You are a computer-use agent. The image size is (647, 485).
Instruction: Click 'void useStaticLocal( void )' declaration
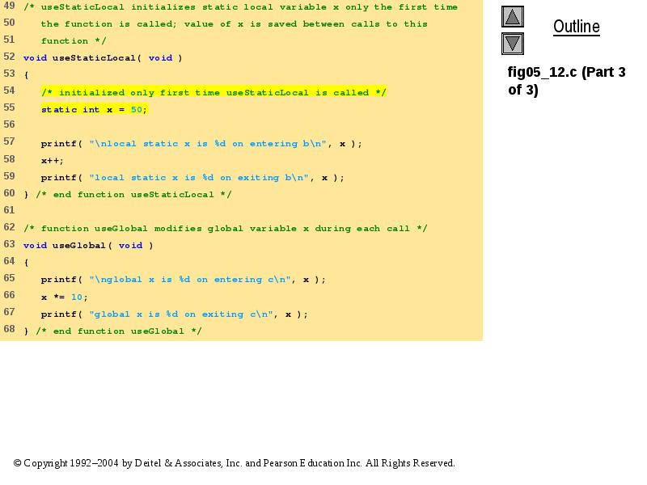pos(103,57)
